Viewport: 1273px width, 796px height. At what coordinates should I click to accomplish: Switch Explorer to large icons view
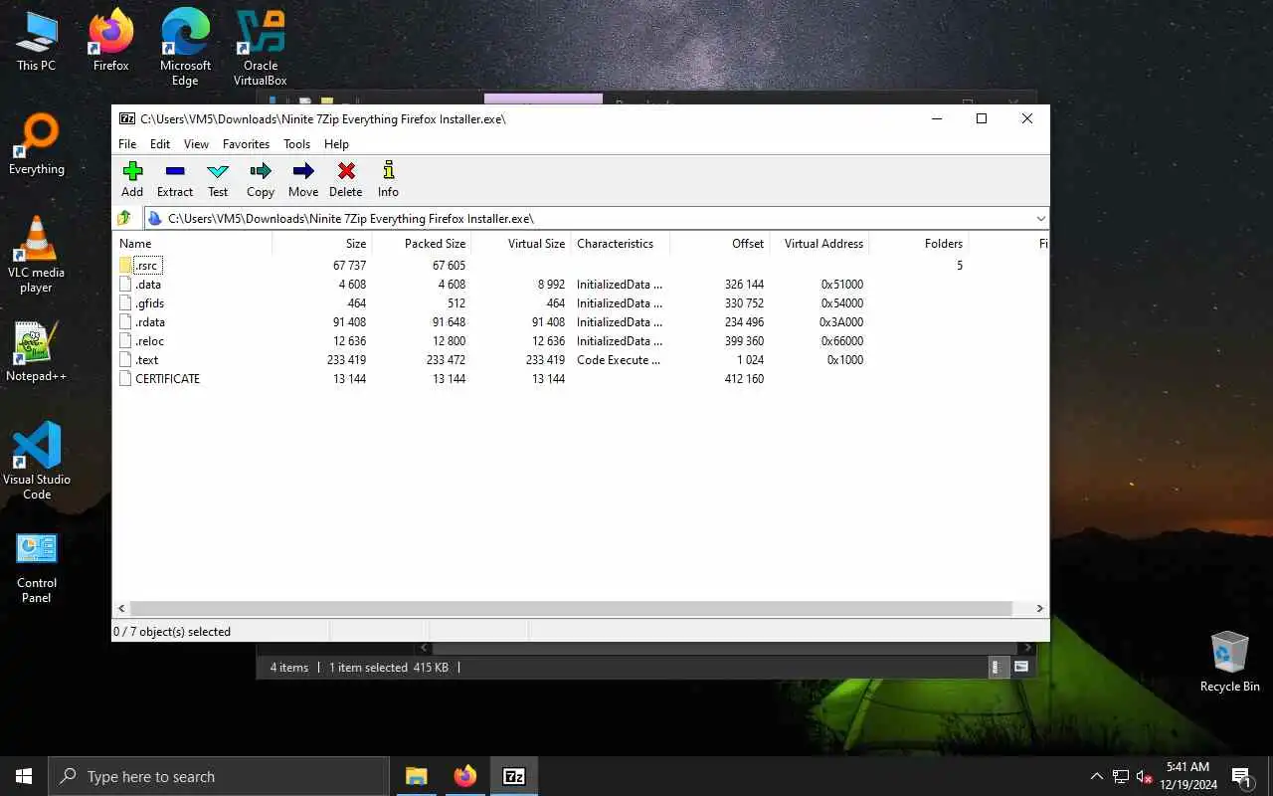pyautogui.click(x=1020, y=667)
